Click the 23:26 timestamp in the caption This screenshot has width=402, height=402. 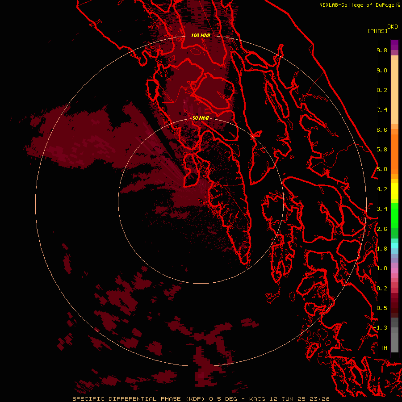click(x=321, y=399)
